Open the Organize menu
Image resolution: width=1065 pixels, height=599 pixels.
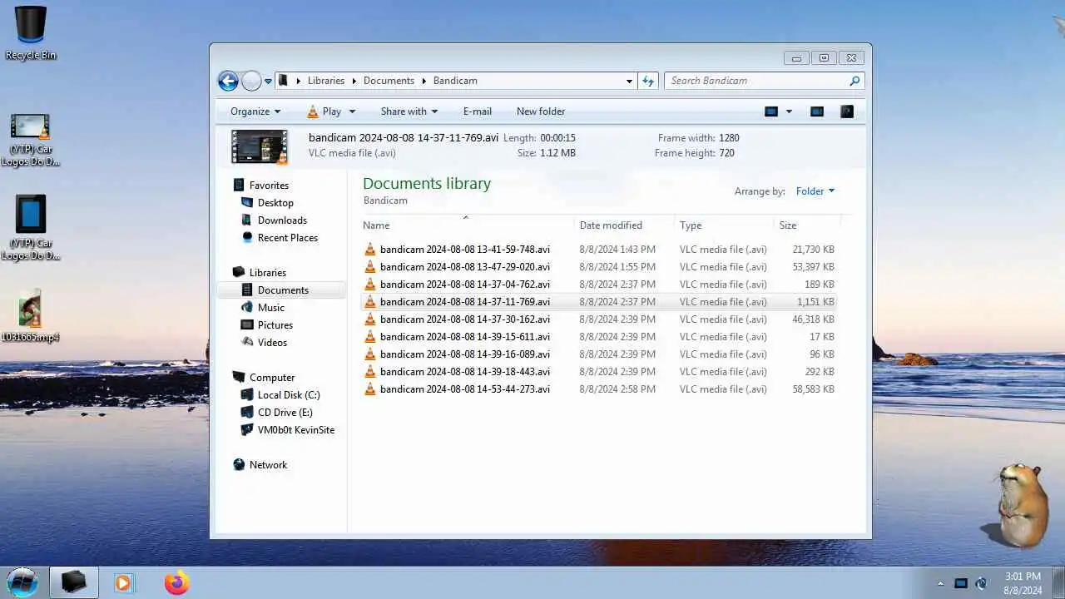coord(255,111)
